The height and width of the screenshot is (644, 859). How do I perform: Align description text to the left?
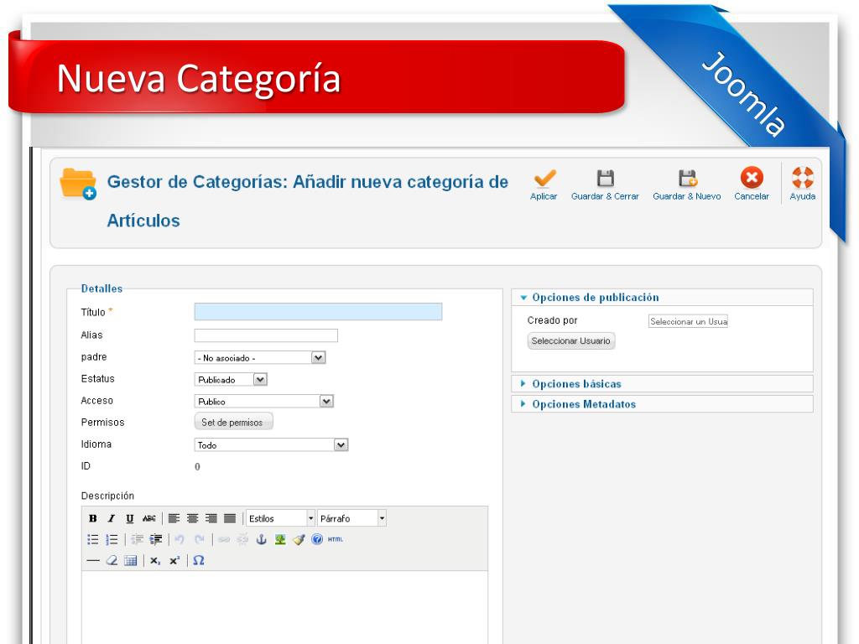174,518
